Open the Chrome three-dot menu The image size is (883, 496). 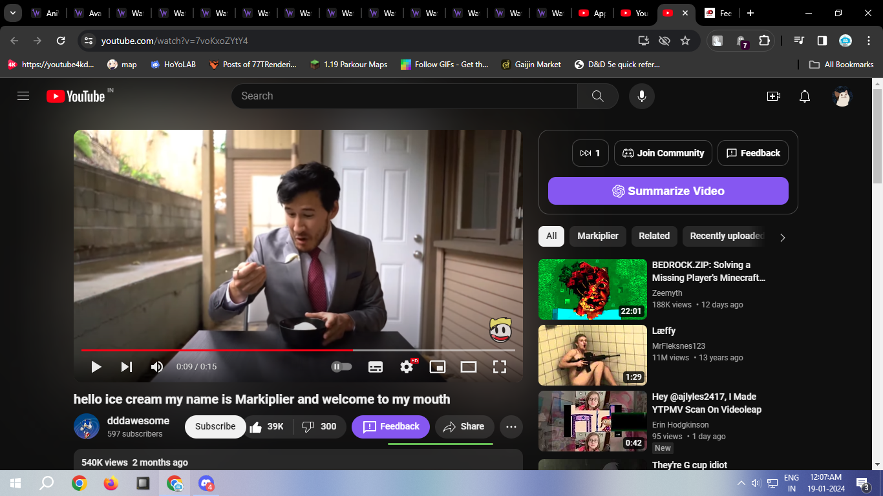point(867,41)
